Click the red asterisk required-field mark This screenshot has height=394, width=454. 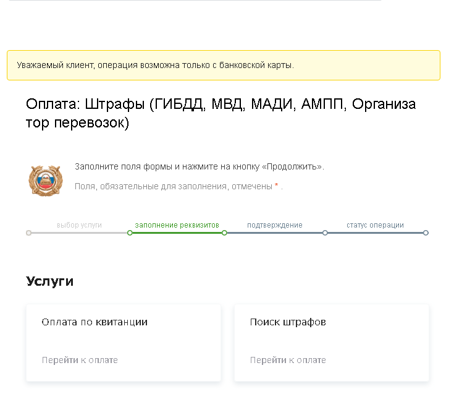277,185
